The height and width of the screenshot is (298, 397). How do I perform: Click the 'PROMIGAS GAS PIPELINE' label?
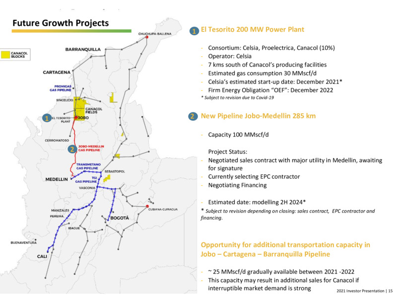tap(61, 88)
